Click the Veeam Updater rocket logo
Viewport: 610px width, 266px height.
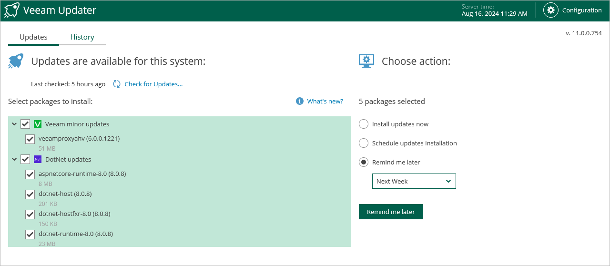pos(11,10)
